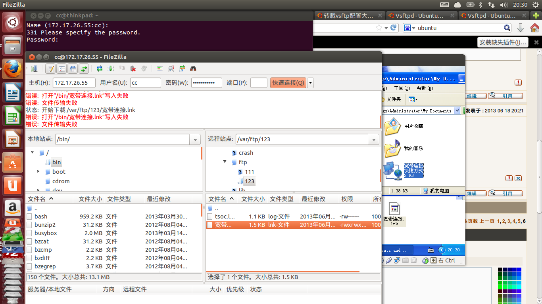This screenshot has height=304, width=542.
Task: Click the 安装缺失插件(I)... button in Firefox
Action: click(x=503, y=42)
